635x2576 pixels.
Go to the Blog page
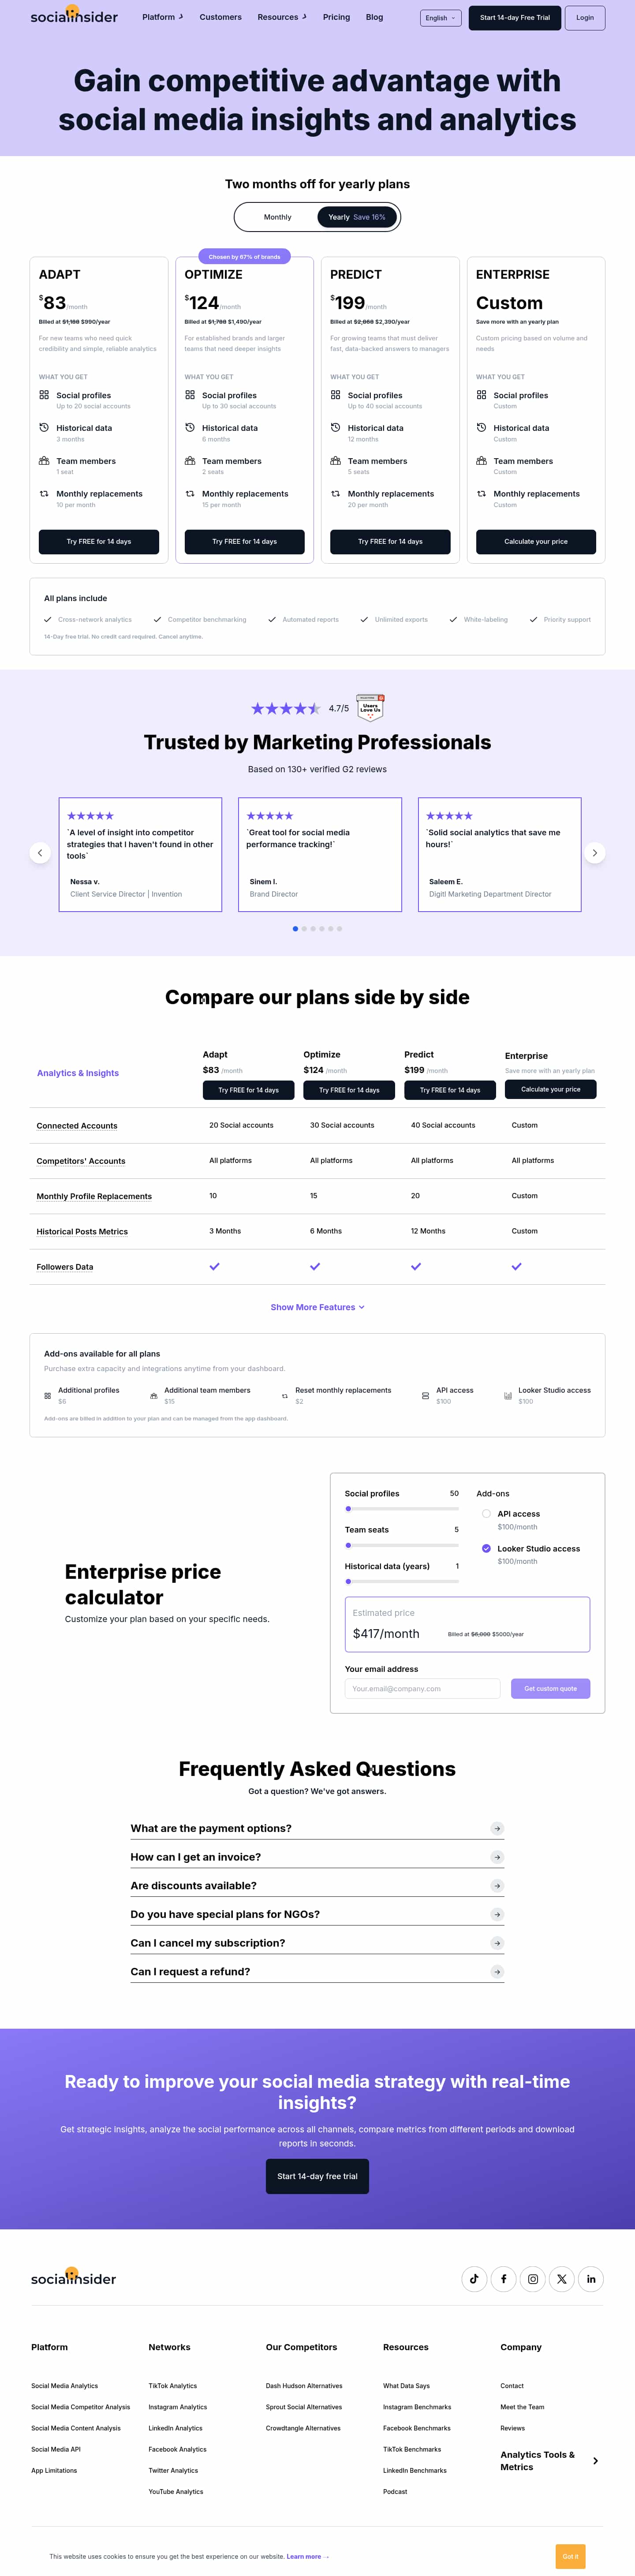(x=374, y=17)
